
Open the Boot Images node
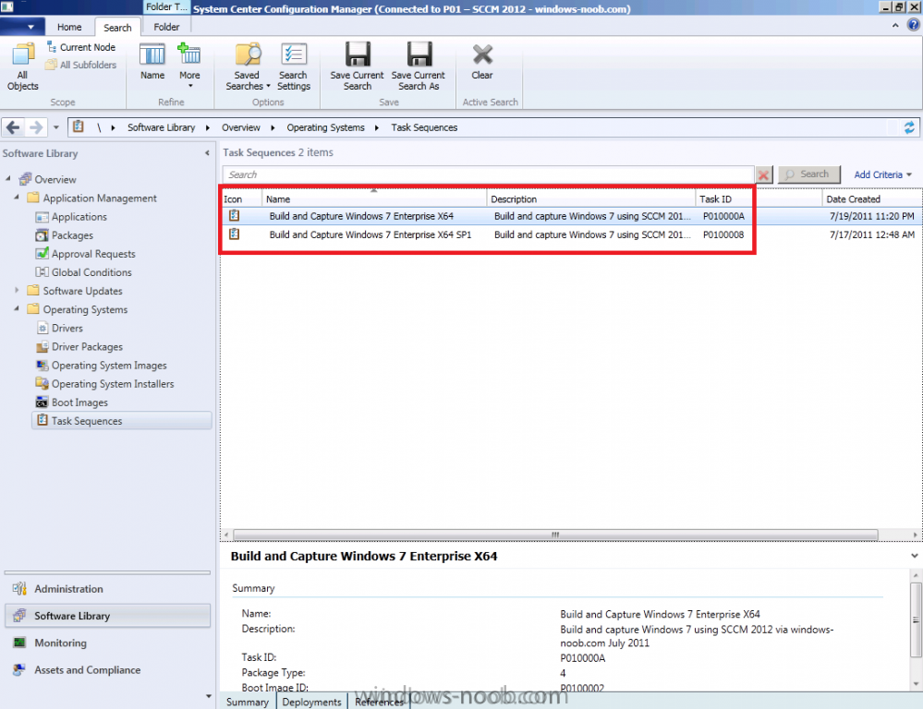[72, 403]
